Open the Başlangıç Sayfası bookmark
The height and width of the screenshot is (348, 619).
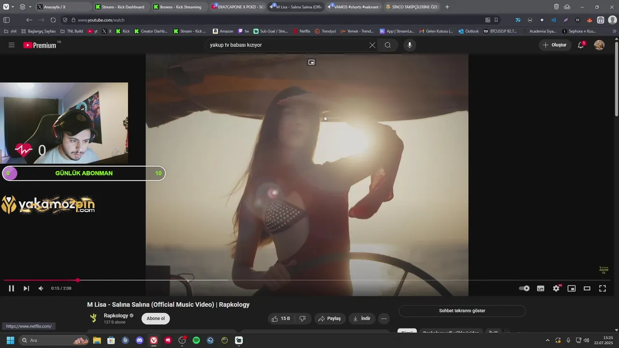pyautogui.click(x=38, y=31)
